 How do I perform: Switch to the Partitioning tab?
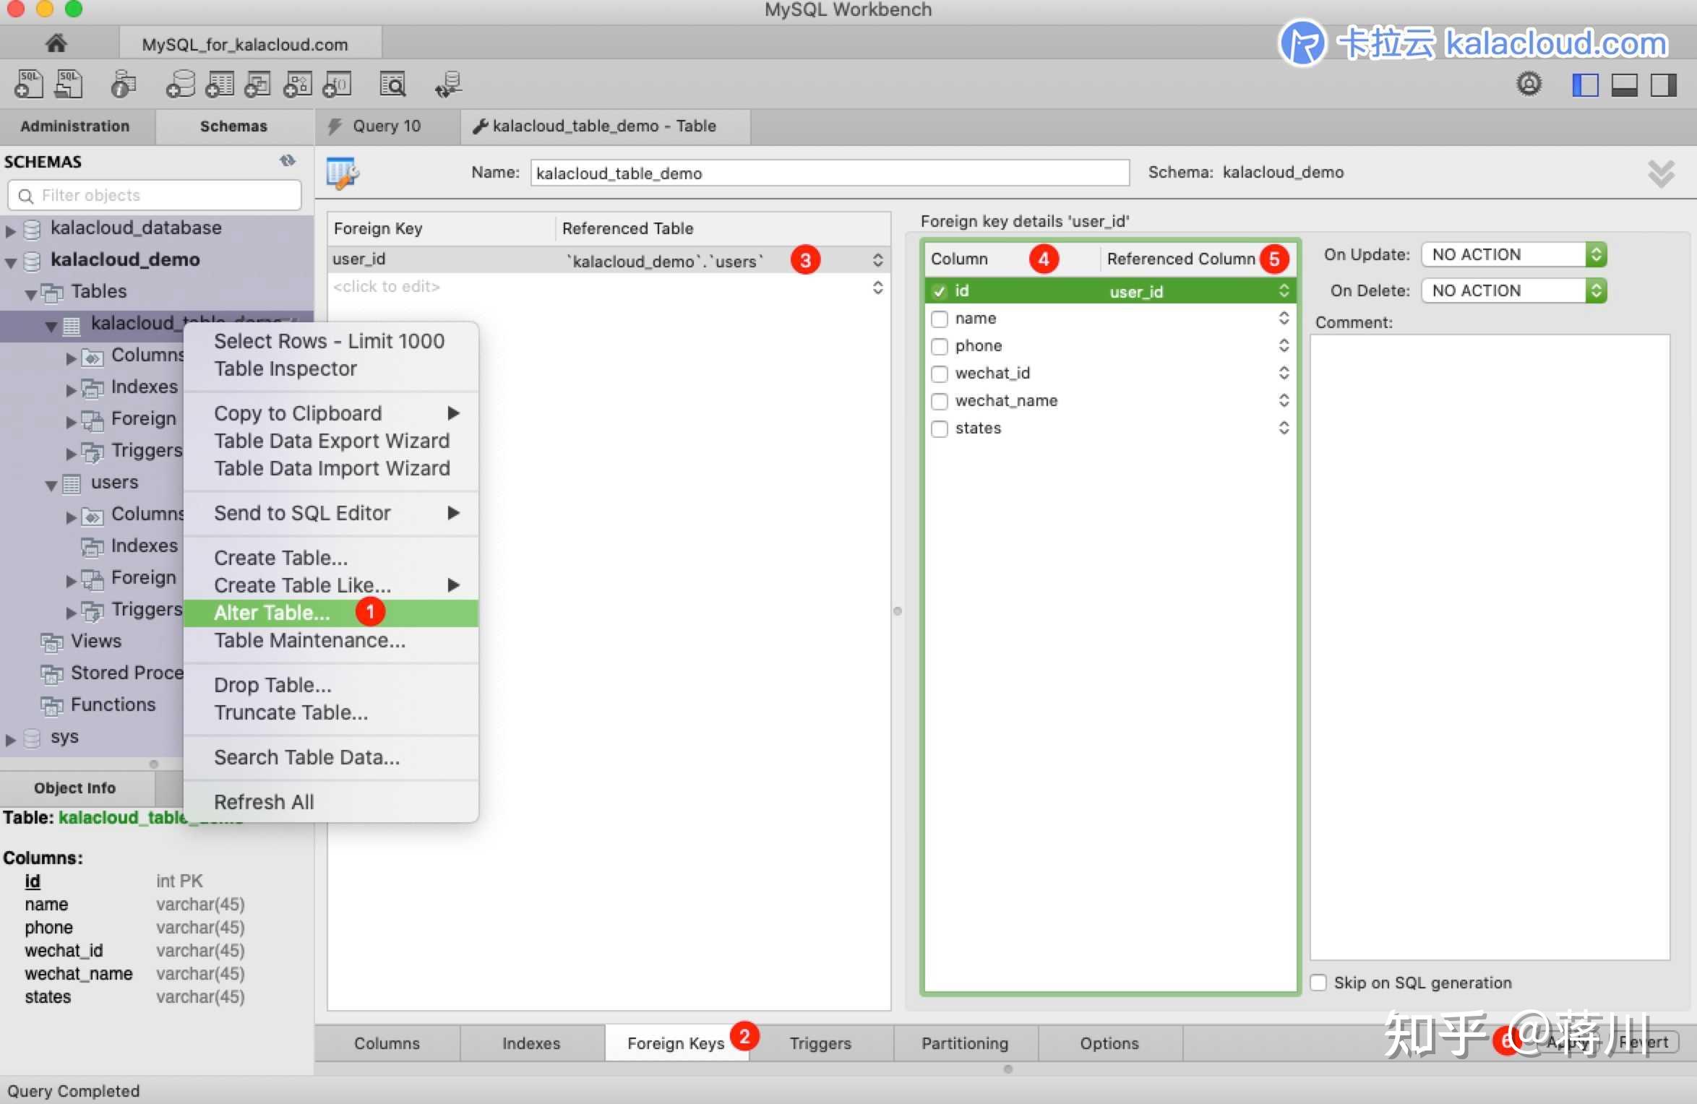point(965,1043)
